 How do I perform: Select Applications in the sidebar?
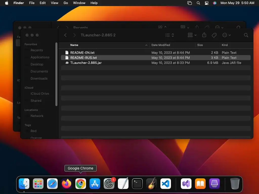pyautogui.click(x=40, y=57)
